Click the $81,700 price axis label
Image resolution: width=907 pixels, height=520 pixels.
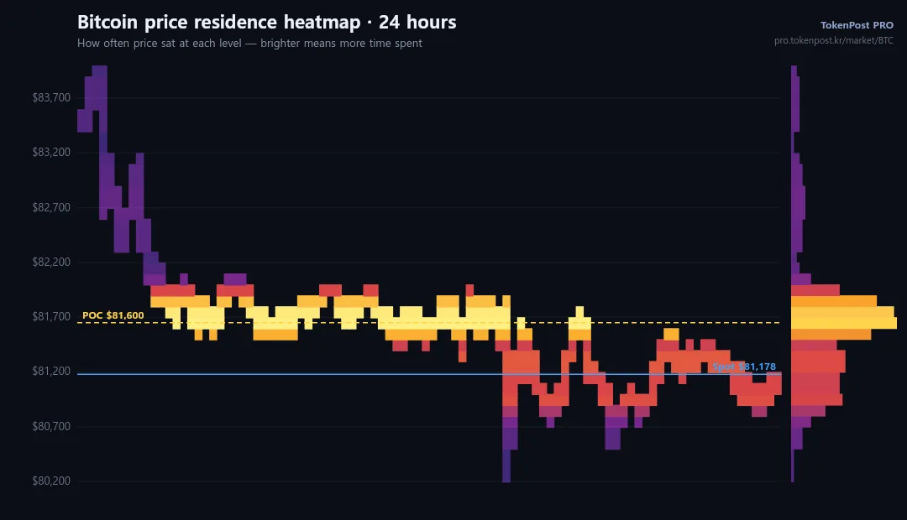pos(51,317)
